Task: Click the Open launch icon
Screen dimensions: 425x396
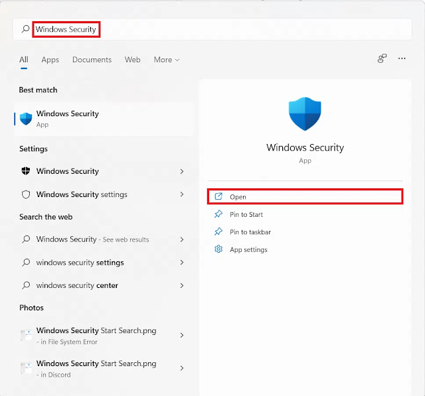Action: (x=218, y=196)
